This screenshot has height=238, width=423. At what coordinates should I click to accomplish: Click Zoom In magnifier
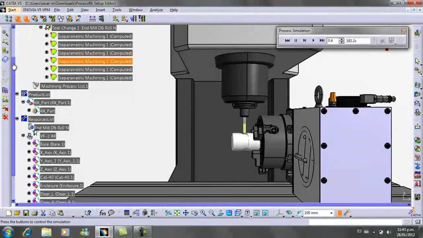click(203, 213)
